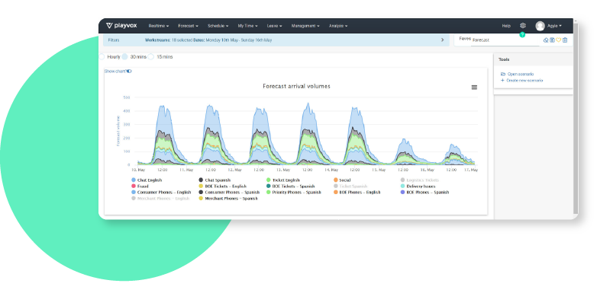Image resolution: width=597 pixels, height=293 pixels.
Task: Toggle Chat Spanish legend series
Action: (215, 180)
